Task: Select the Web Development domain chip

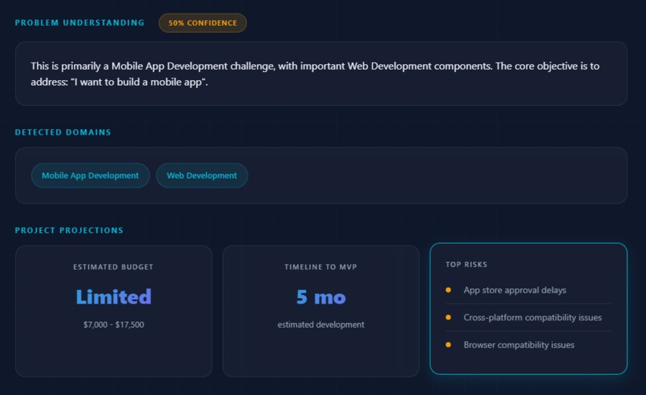Action: 202,175
